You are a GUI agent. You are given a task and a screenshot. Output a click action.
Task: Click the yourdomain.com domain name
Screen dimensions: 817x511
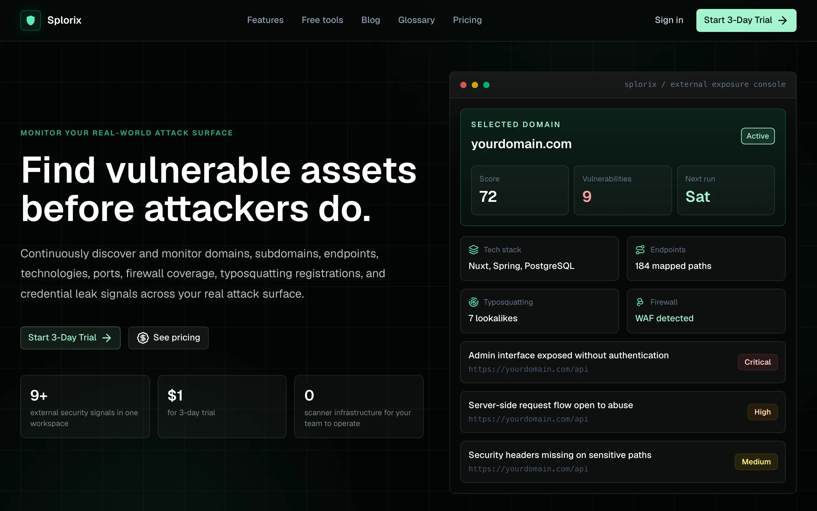(x=521, y=144)
